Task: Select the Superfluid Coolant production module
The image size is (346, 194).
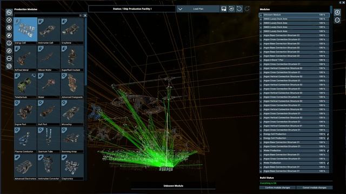Action: [x=72, y=58]
